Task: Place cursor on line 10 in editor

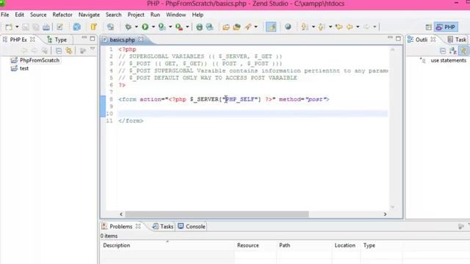Action: [253, 114]
